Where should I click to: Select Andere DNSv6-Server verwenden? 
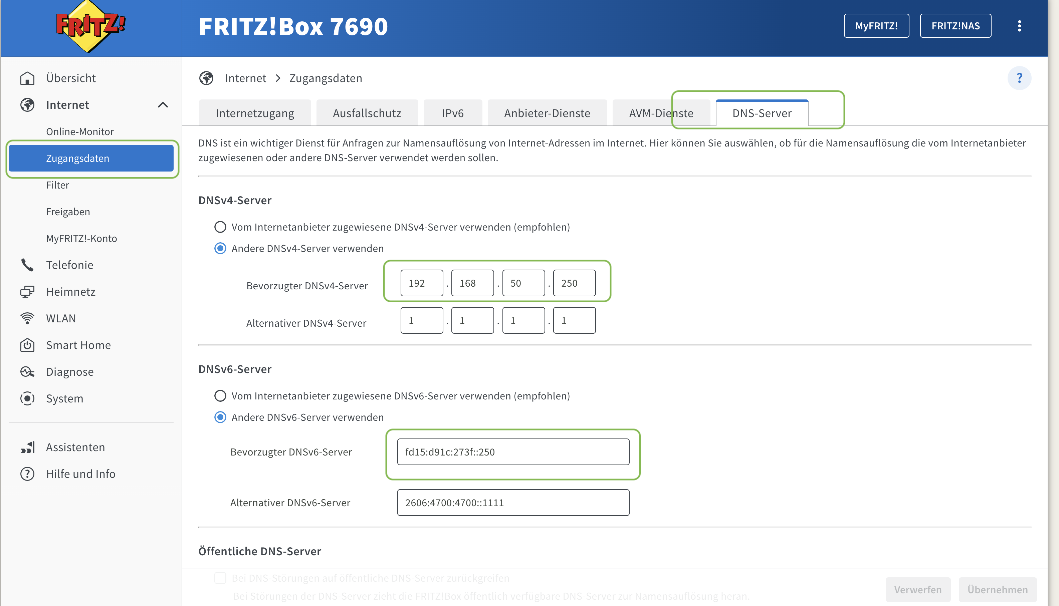(x=220, y=417)
